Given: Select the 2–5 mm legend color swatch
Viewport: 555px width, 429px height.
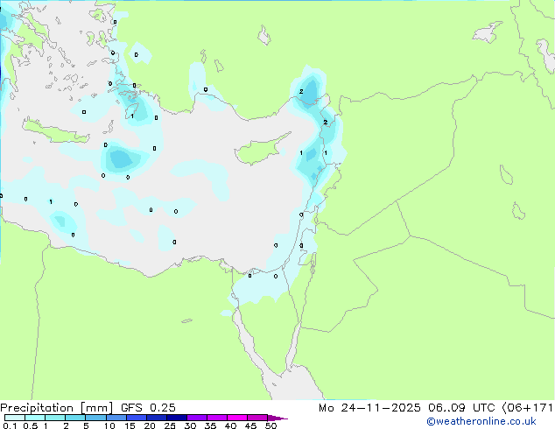Looking at the screenshot, I should 75,418.
